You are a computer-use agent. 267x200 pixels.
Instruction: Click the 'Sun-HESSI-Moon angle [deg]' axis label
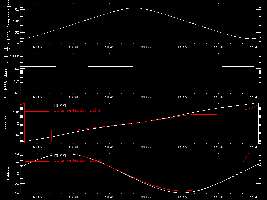tap(6, 73)
